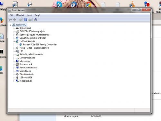Click the properties toolbar icon next to Help
The height and width of the screenshot is (121, 161).
coord(30,20)
